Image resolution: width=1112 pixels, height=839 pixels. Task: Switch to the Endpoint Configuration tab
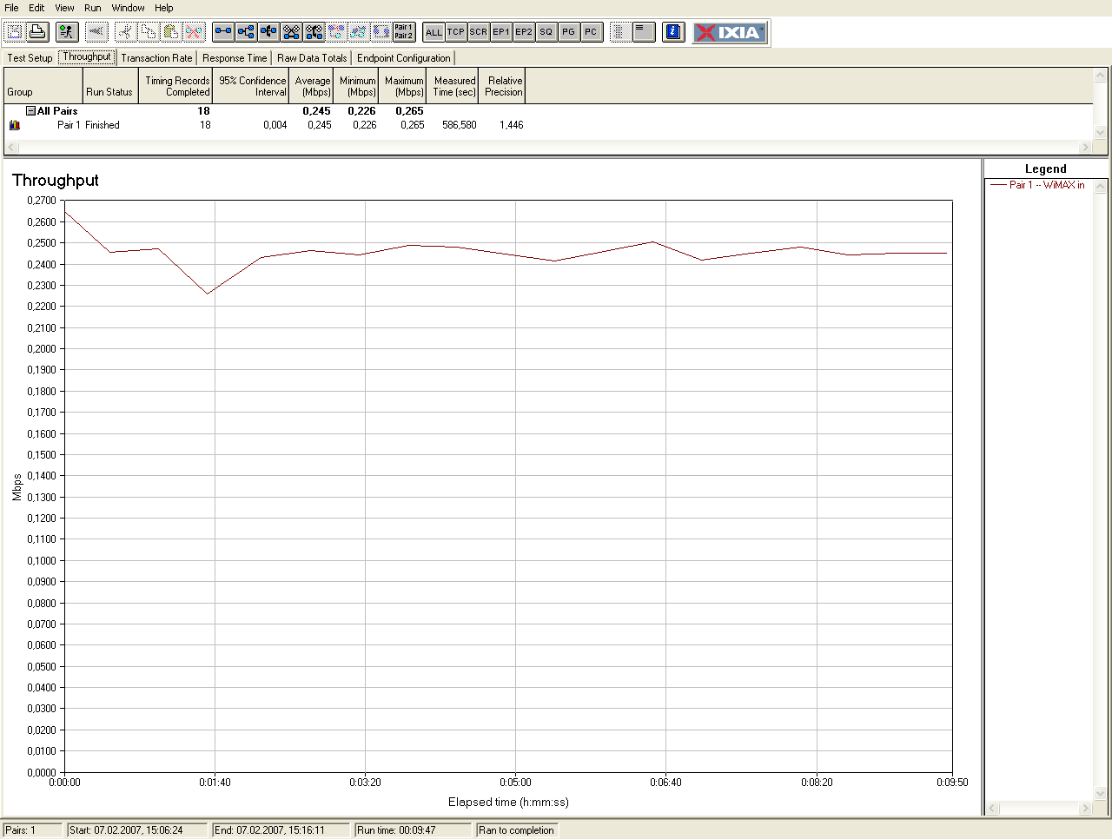click(x=404, y=58)
